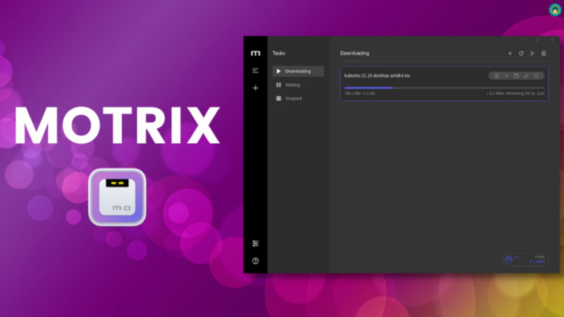The width and height of the screenshot is (564, 317).
Task: Click the Motrix logo in the sidebar
Action: (x=255, y=53)
